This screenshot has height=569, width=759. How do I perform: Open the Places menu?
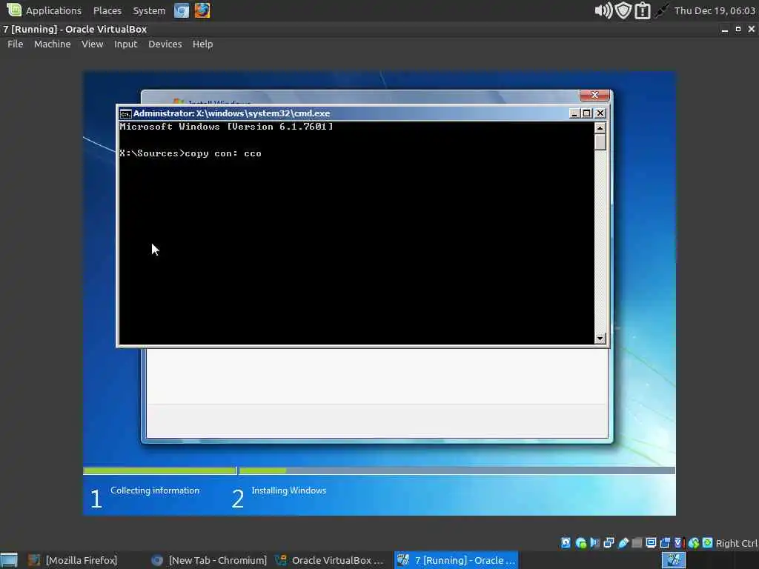[x=107, y=10]
